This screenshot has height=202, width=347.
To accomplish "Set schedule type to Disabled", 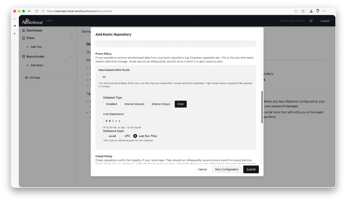I will 111,104.
